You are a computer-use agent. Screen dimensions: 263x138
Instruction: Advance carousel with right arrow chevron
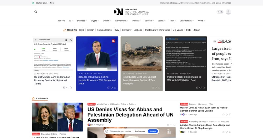point(231,64)
